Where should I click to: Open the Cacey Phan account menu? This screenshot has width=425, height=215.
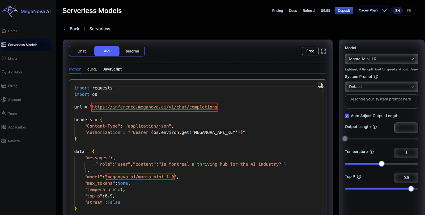372,11
